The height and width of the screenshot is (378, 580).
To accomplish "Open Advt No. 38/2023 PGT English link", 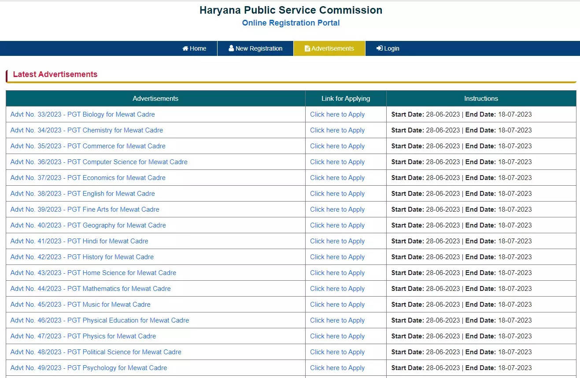I will (x=83, y=194).
